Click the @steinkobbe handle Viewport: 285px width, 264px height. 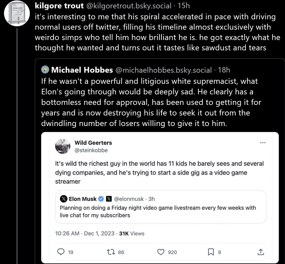coord(91,150)
